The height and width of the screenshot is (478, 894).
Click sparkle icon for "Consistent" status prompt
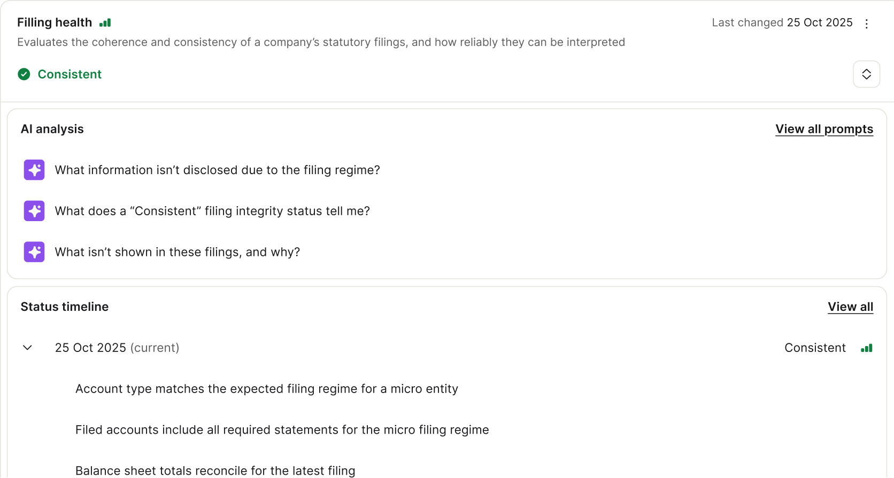tap(34, 211)
